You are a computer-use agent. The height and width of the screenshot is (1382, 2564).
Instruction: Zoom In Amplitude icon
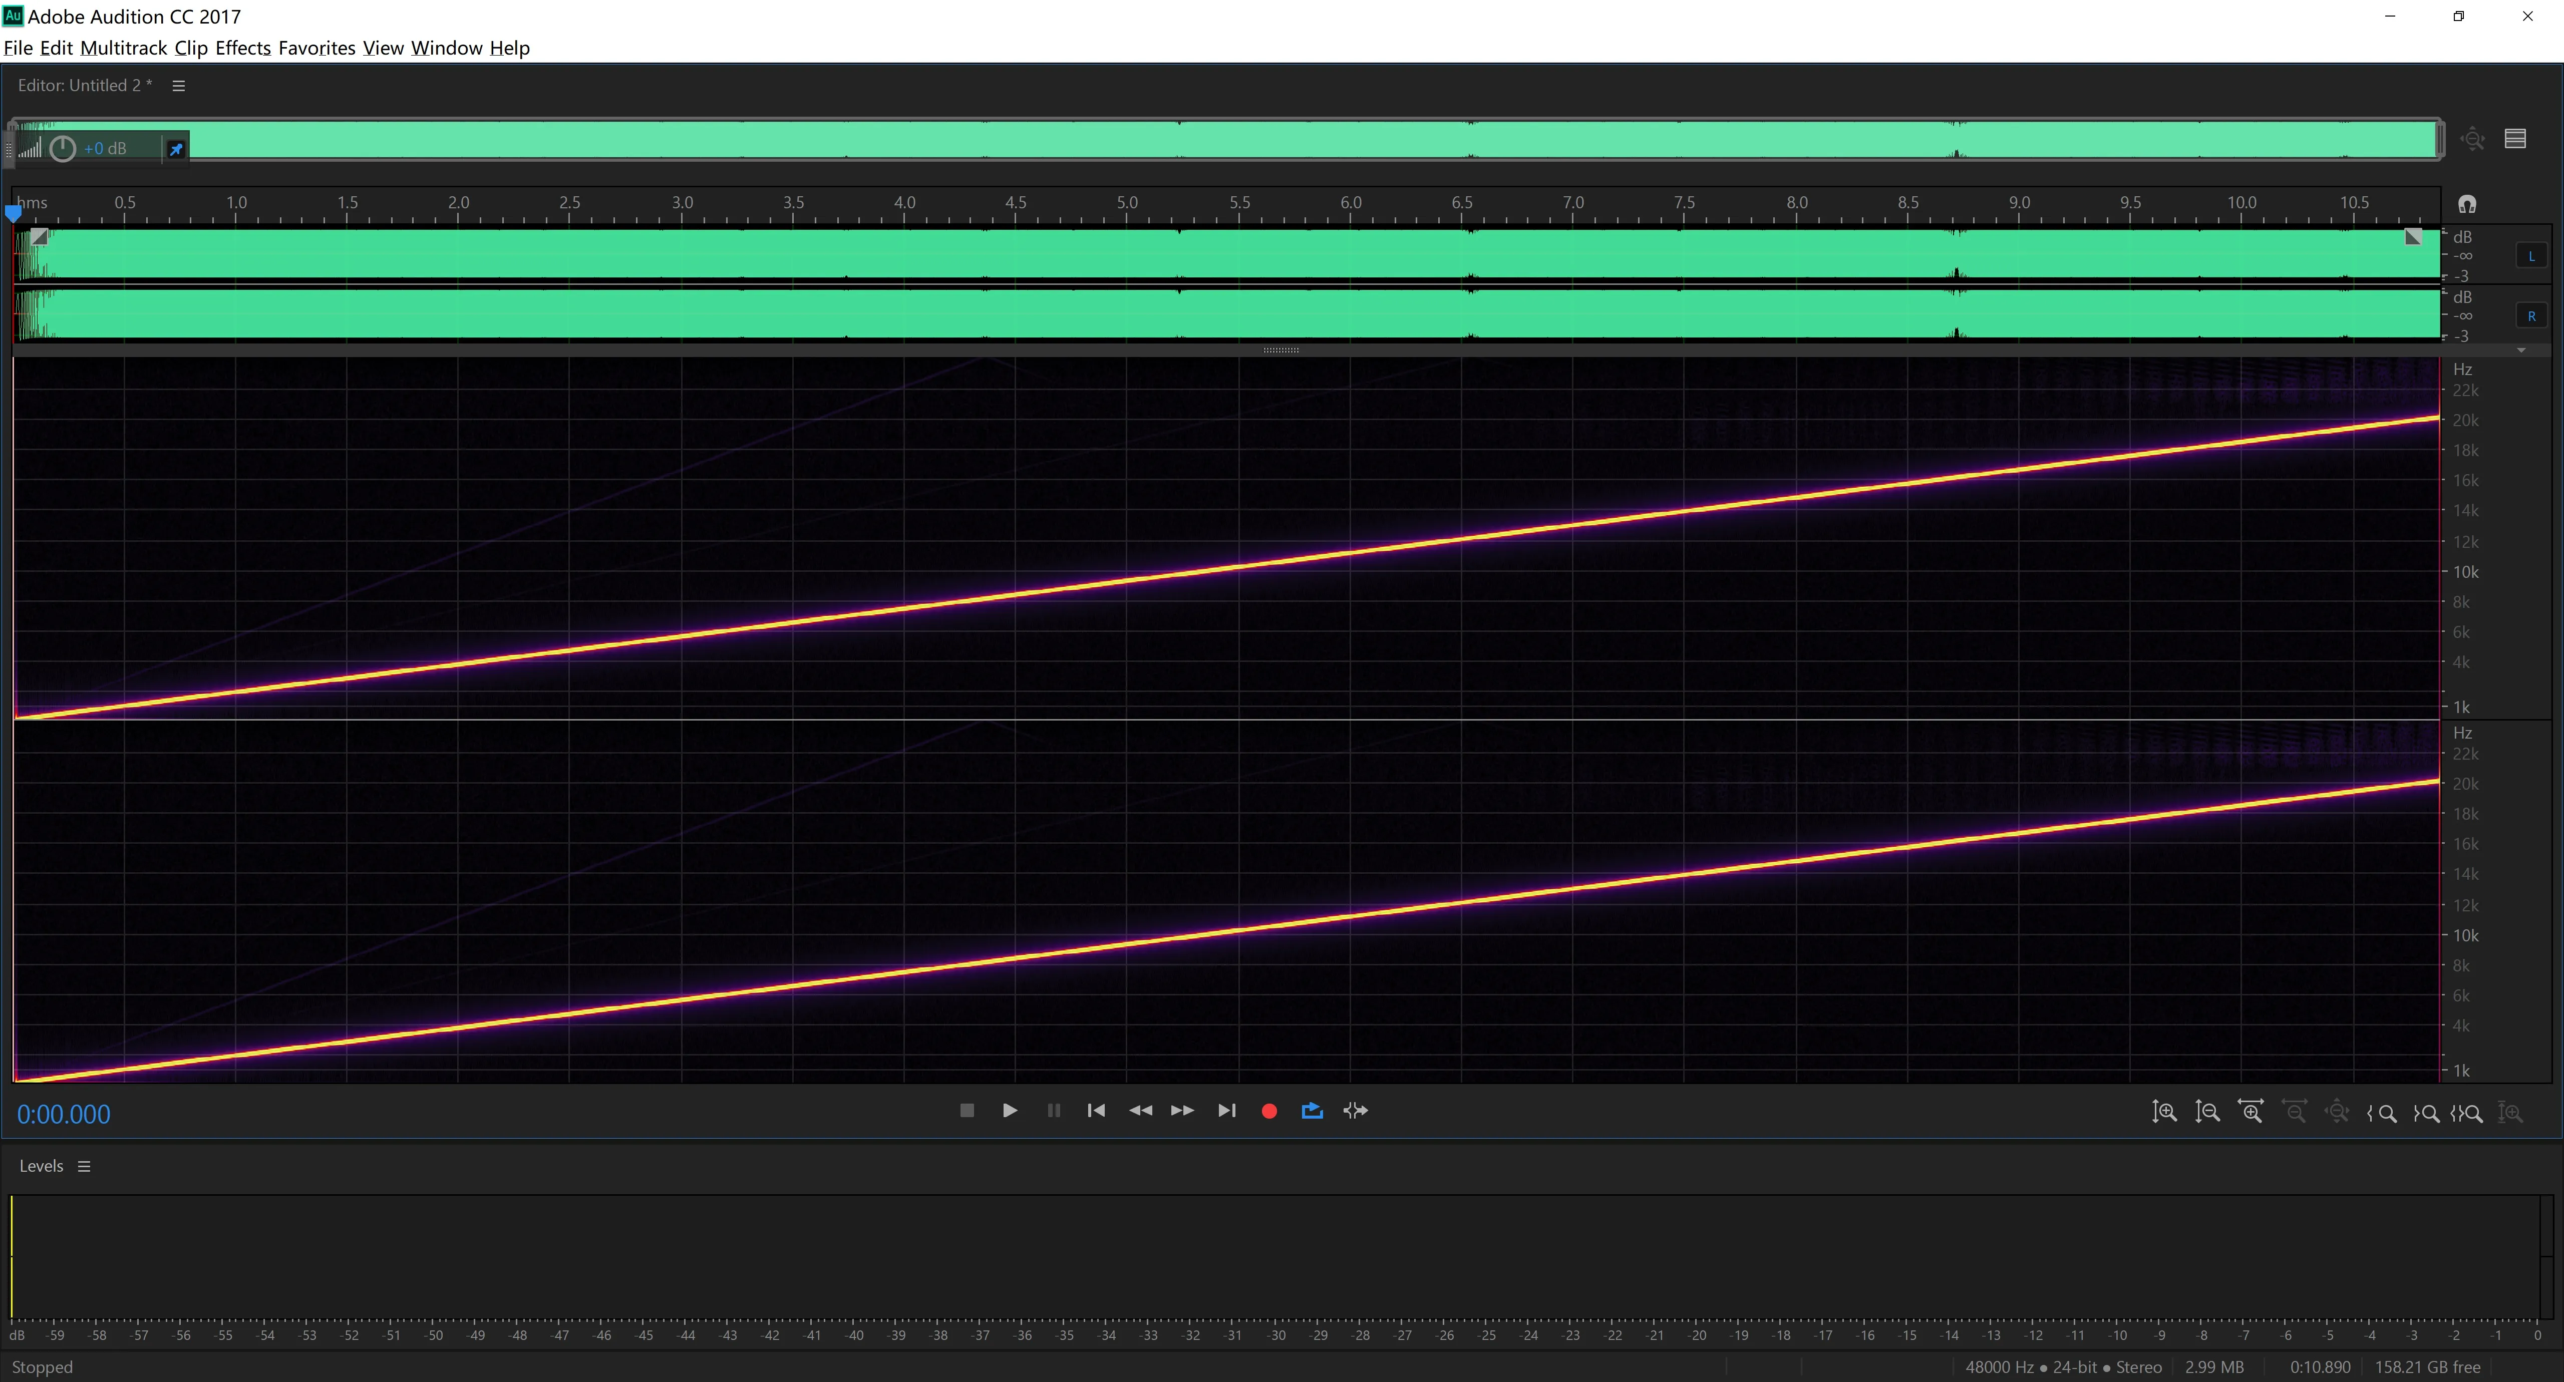click(x=2164, y=1112)
